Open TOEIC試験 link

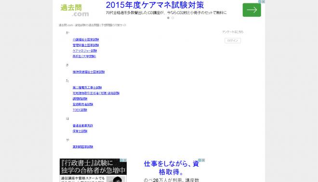[80, 110]
